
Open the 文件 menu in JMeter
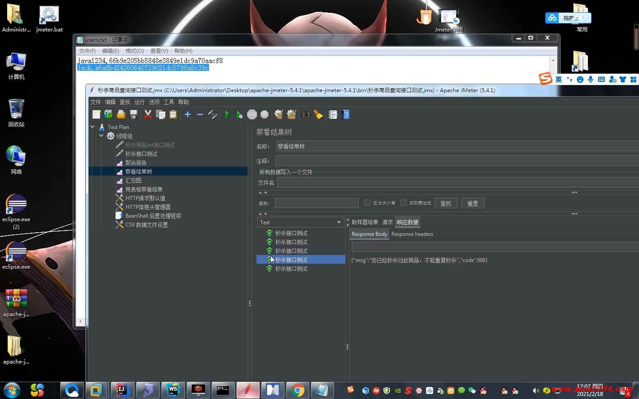pyautogui.click(x=95, y=102)
